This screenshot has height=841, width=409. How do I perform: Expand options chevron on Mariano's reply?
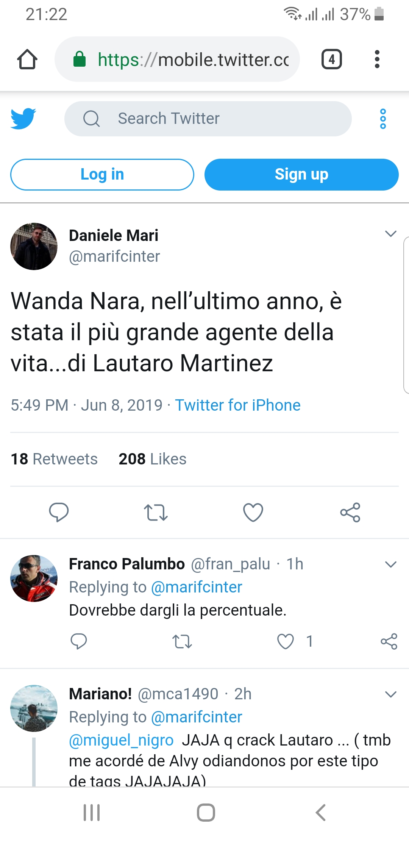tap(390, 694)
